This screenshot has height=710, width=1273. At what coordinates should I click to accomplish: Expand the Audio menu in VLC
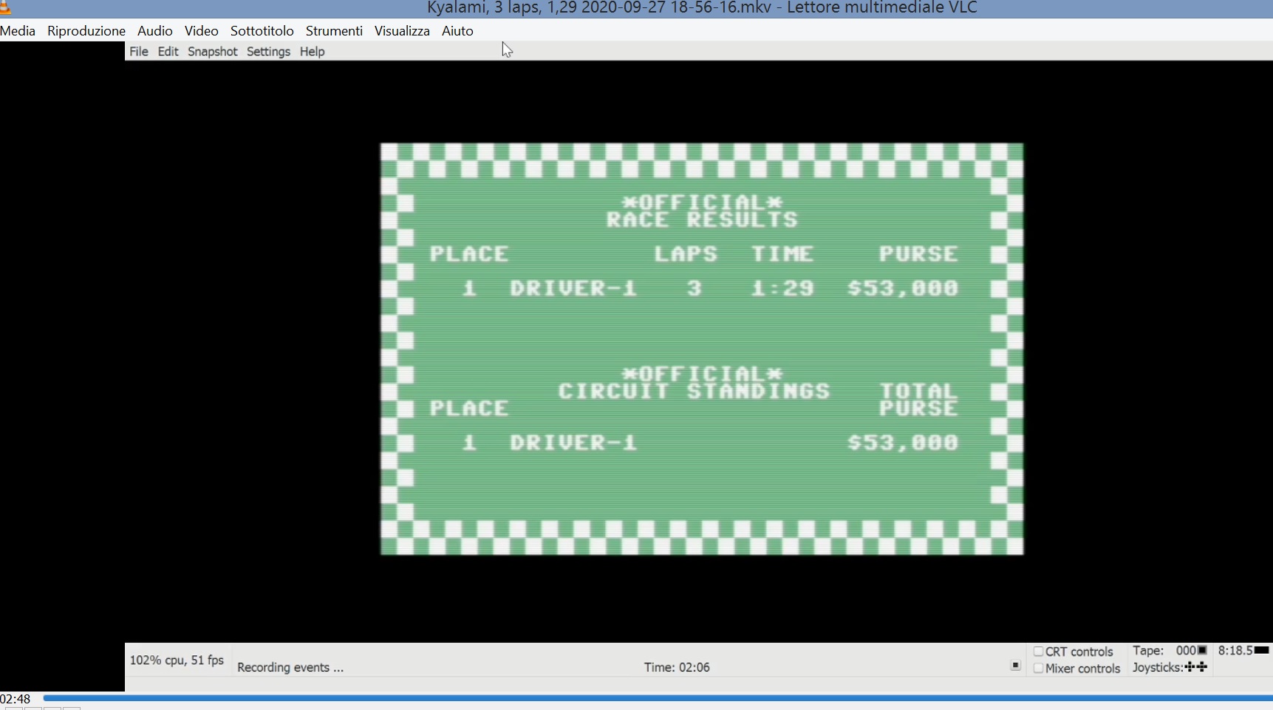(154, 31)
